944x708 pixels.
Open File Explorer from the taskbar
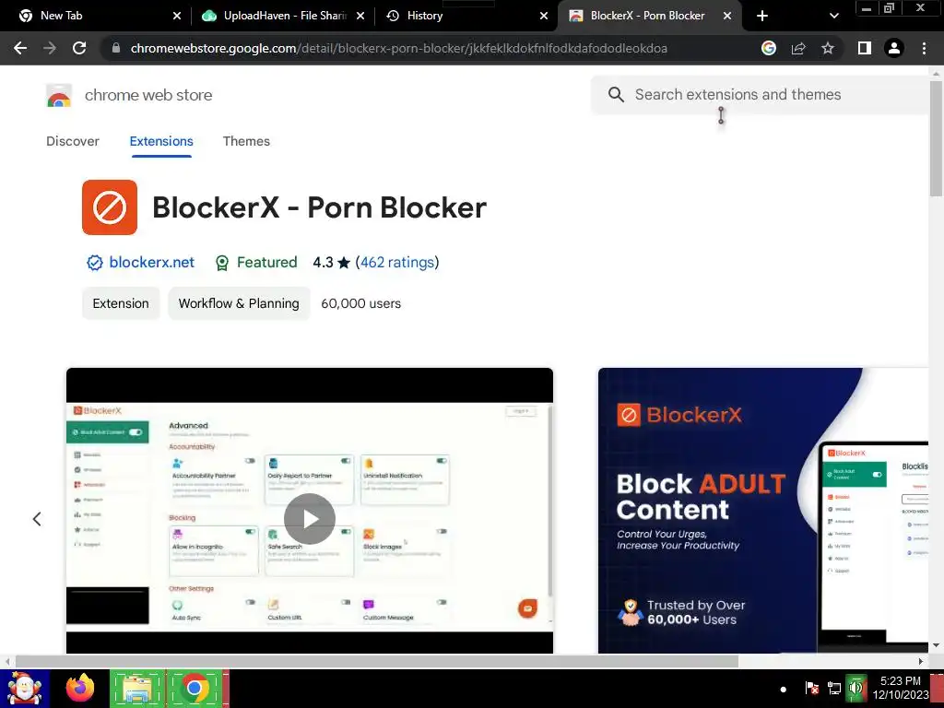[137, 689]
